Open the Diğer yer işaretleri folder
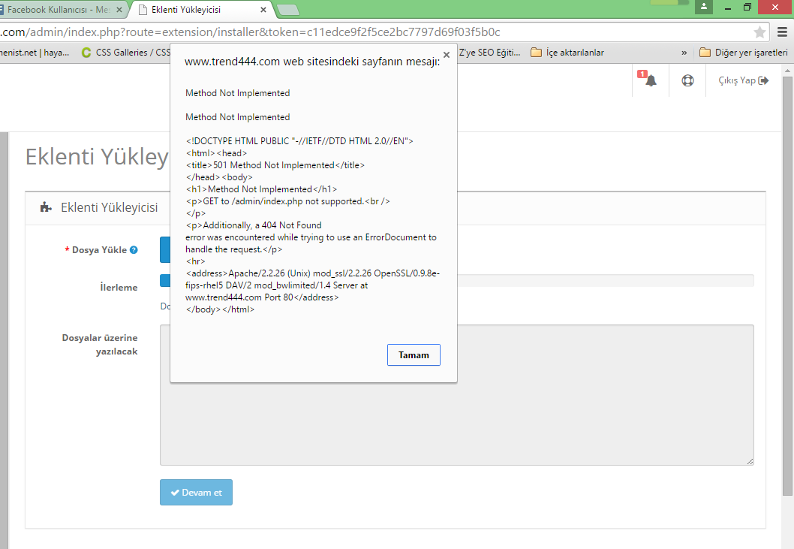This screenshot has width=794, height=549. (x=743, y=53)
